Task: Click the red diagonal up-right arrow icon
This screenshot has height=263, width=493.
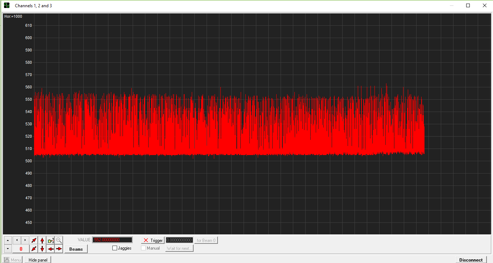Action: [34, 240]
